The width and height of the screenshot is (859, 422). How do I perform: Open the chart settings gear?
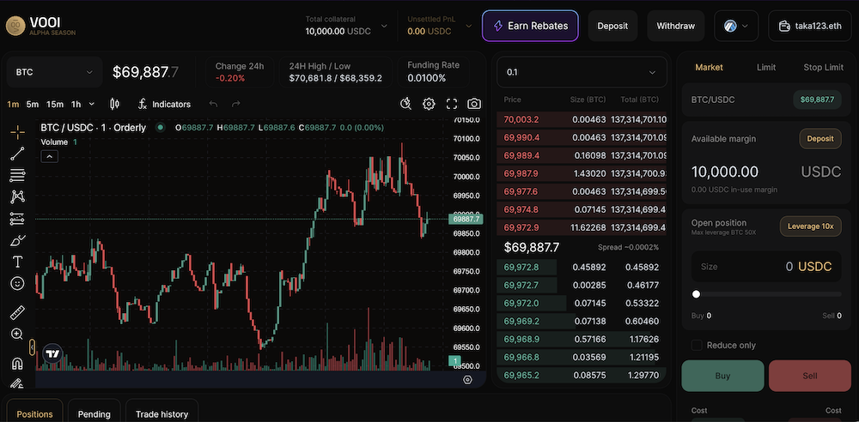429,104
